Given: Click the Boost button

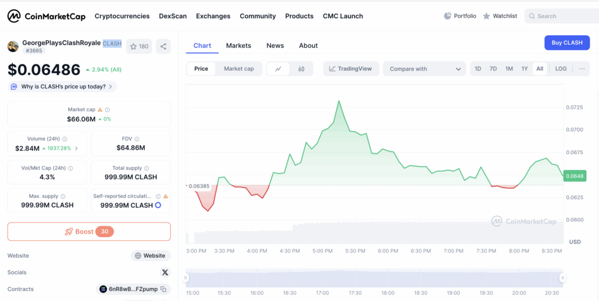Looking at the screenshot, I should pos(89,231).
